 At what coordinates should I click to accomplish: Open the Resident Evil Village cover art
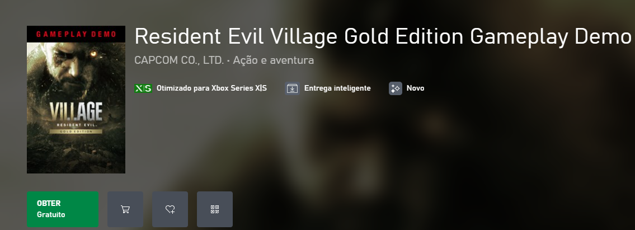pyautogui.click(x=76, y=100)
